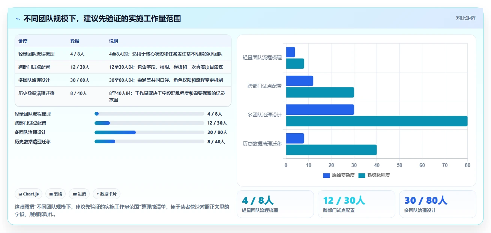
Task: Click the teal bar for 跨部门试点配置
Action: 320,92
